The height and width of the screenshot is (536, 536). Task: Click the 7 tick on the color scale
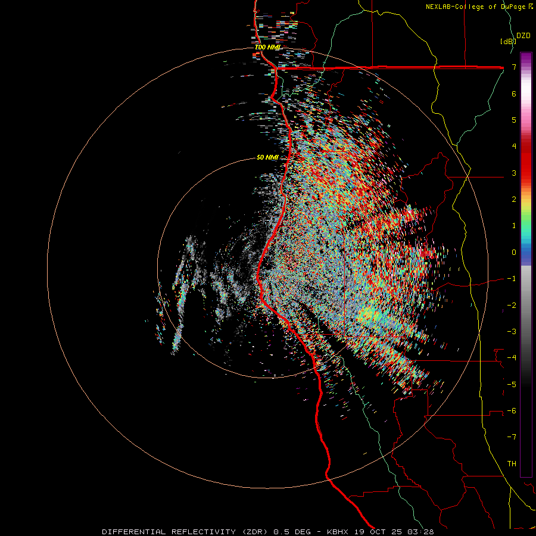pyautogui.click(x=514, y=67)
